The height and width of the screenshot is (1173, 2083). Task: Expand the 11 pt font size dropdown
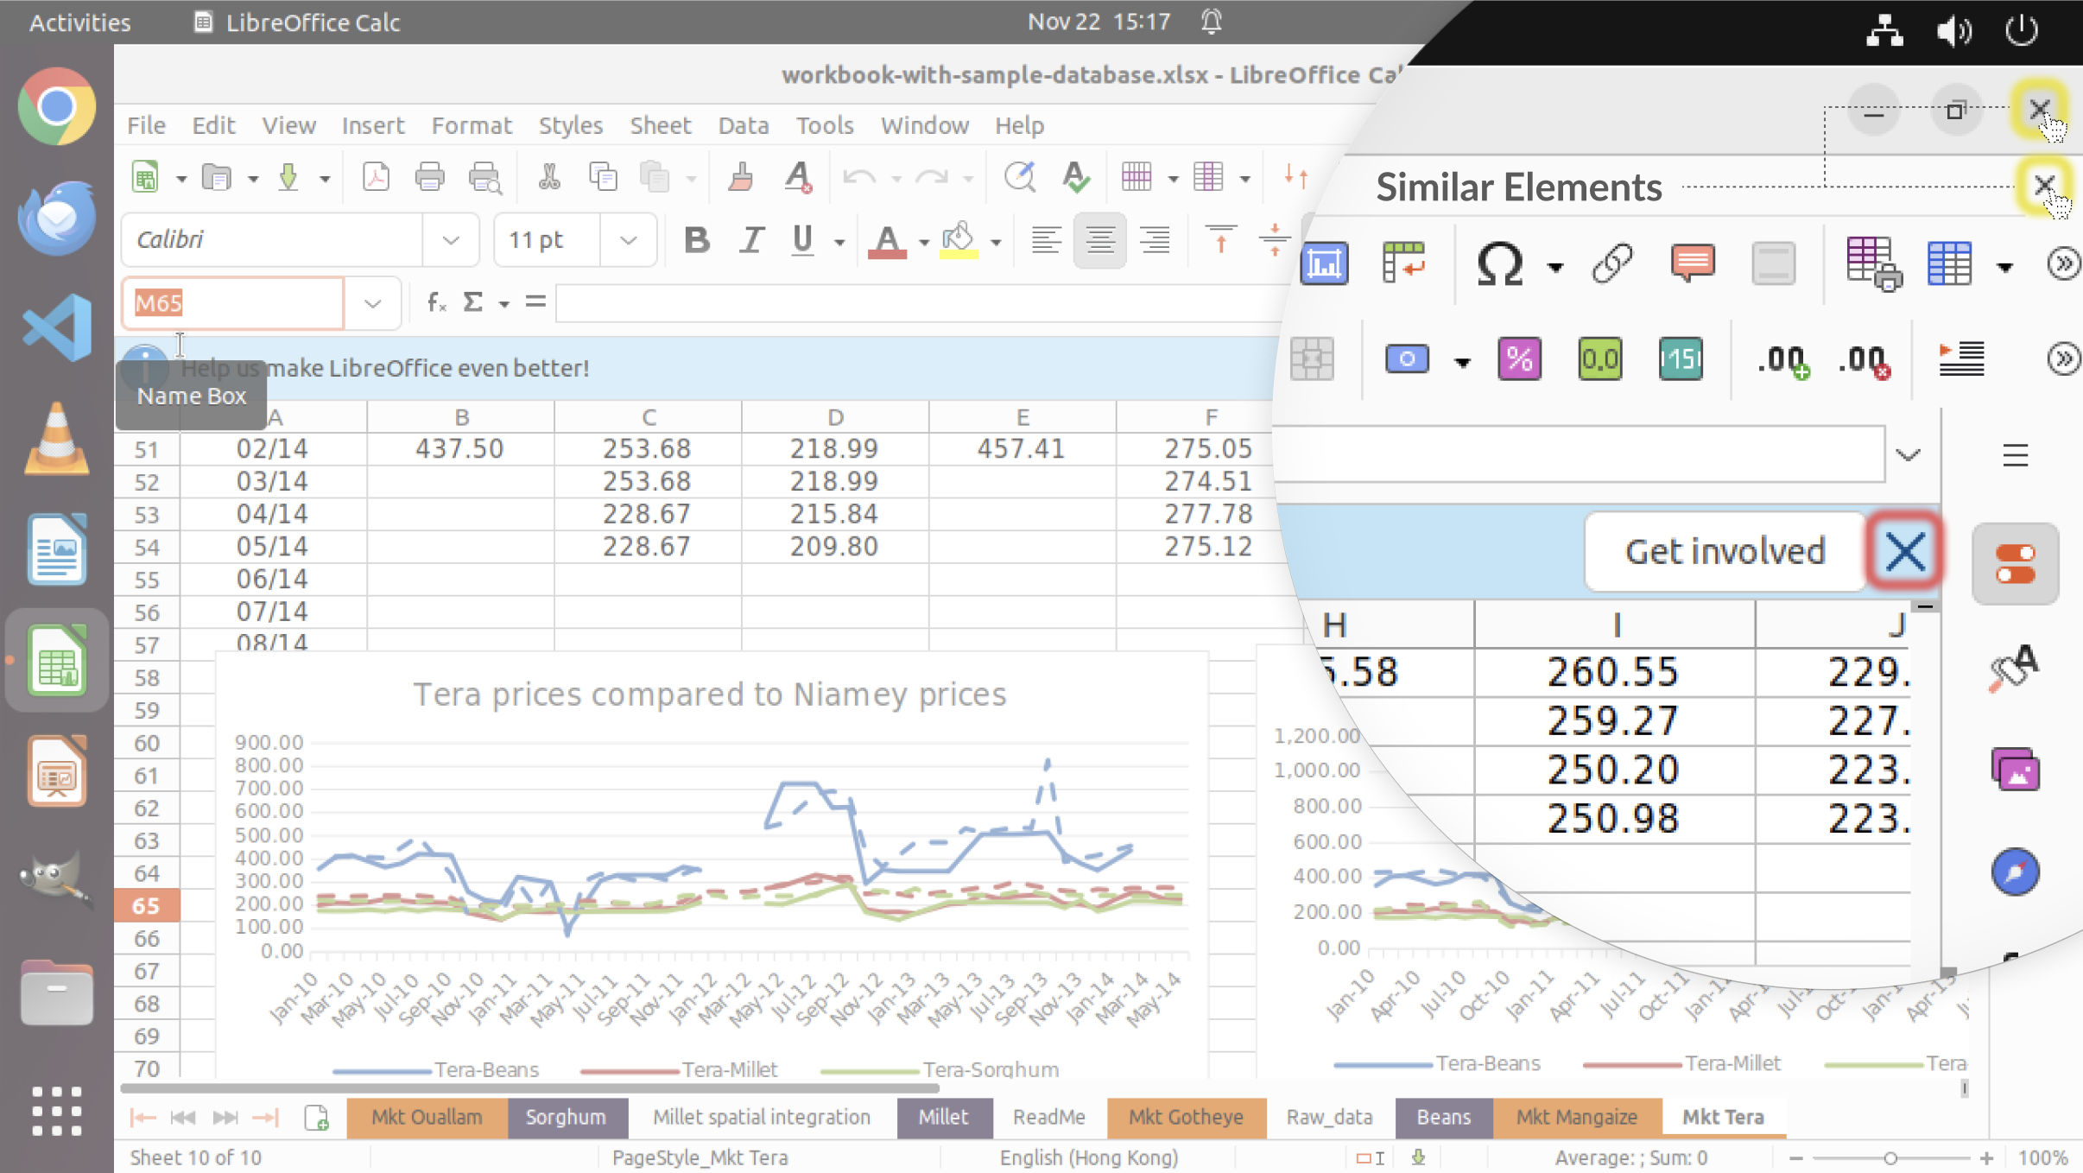coord(628,239)
